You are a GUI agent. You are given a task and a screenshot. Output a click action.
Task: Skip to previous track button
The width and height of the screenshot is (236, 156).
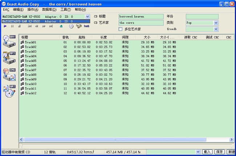click(x=30, y=26)
